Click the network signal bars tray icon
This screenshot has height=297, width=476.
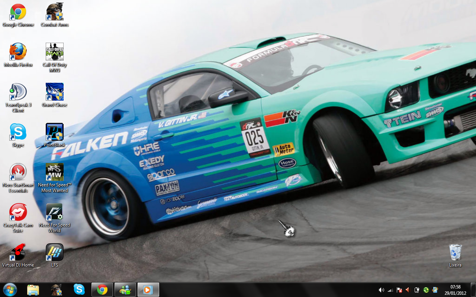click(x=390, y=290)
